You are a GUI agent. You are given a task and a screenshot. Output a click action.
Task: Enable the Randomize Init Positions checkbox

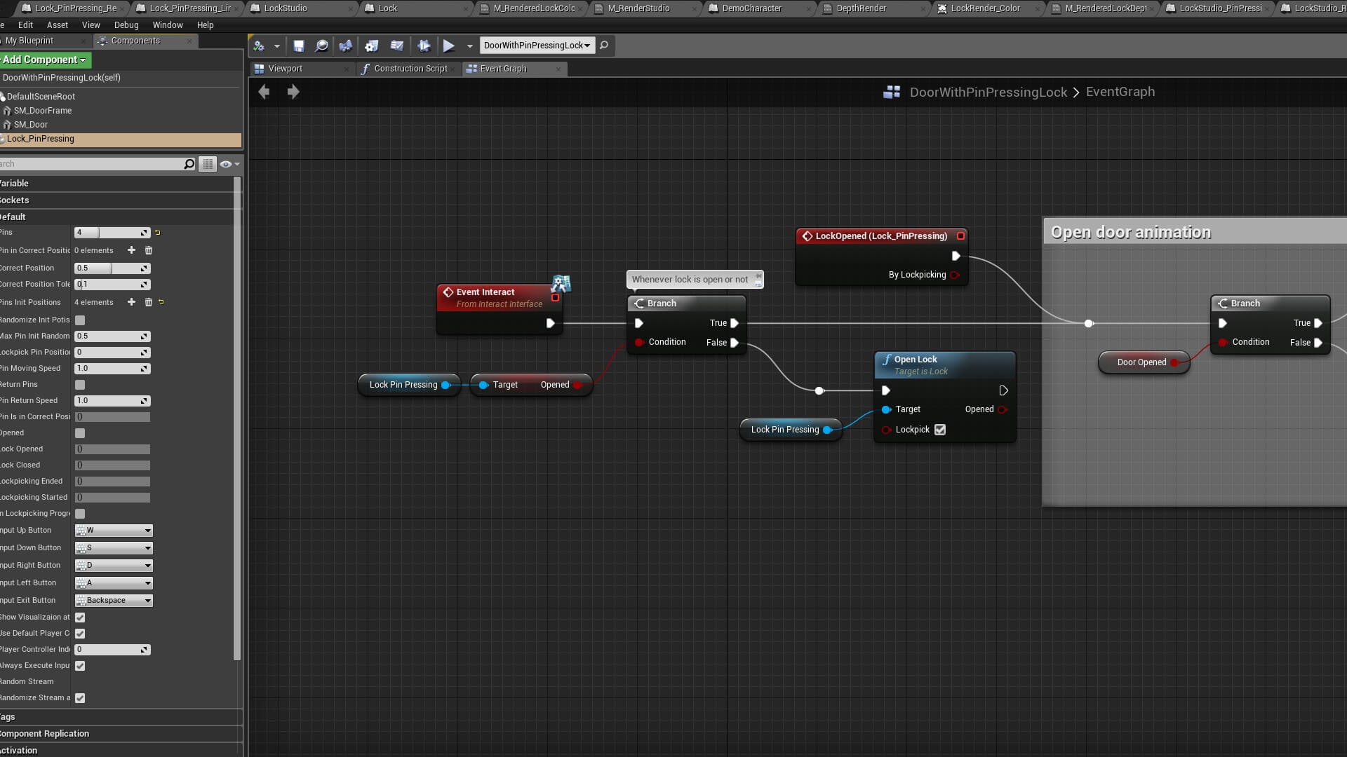[x=80, y=320]
